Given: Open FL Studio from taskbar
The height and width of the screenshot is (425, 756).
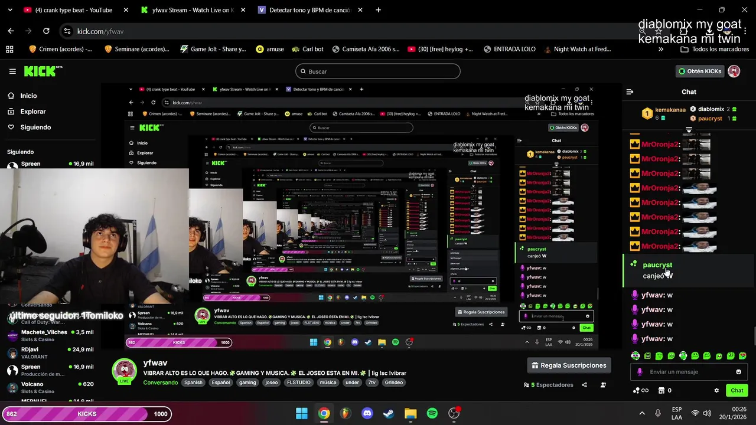Looking at the screenshot, I should coord(346,414).
